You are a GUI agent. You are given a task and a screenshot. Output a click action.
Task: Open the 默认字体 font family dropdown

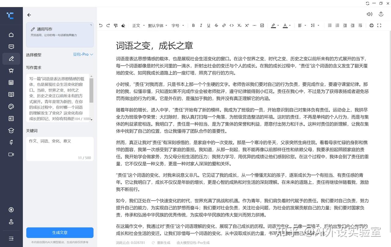click(158, 26)
